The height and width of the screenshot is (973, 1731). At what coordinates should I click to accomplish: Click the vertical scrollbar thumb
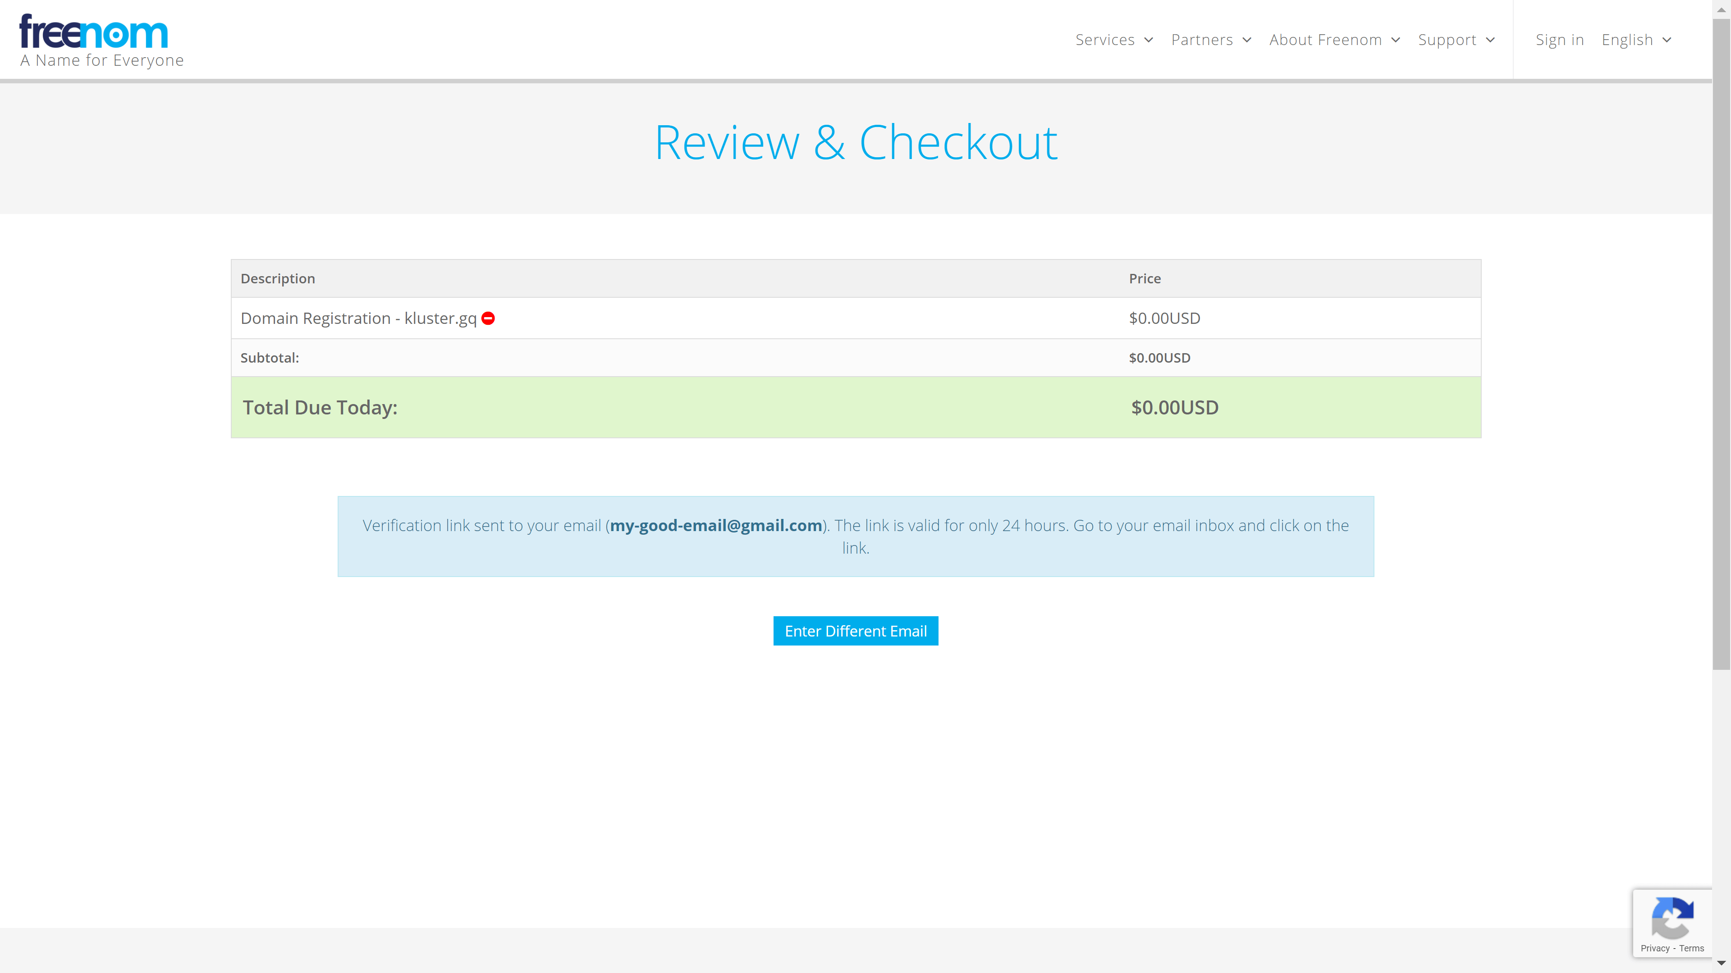coord(1721,344)
